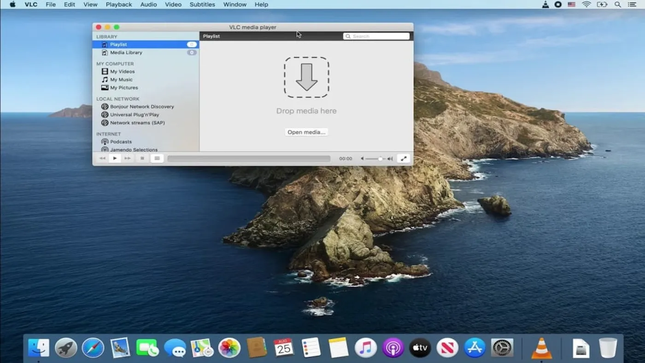
Task: Launch VLC from the Dock
Action: click(x=540, y=348)
